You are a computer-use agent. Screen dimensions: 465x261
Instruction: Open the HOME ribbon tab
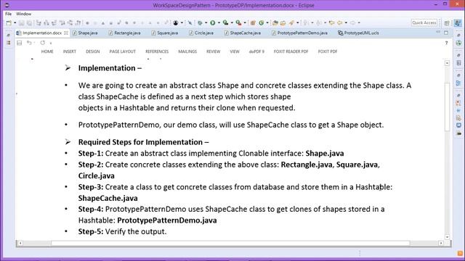click(47, 51)
